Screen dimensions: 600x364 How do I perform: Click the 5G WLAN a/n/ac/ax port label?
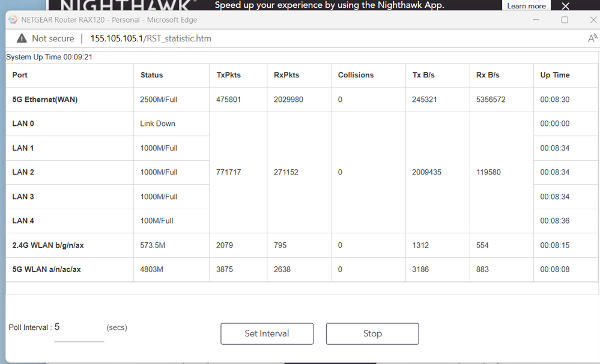coord(46,269)
